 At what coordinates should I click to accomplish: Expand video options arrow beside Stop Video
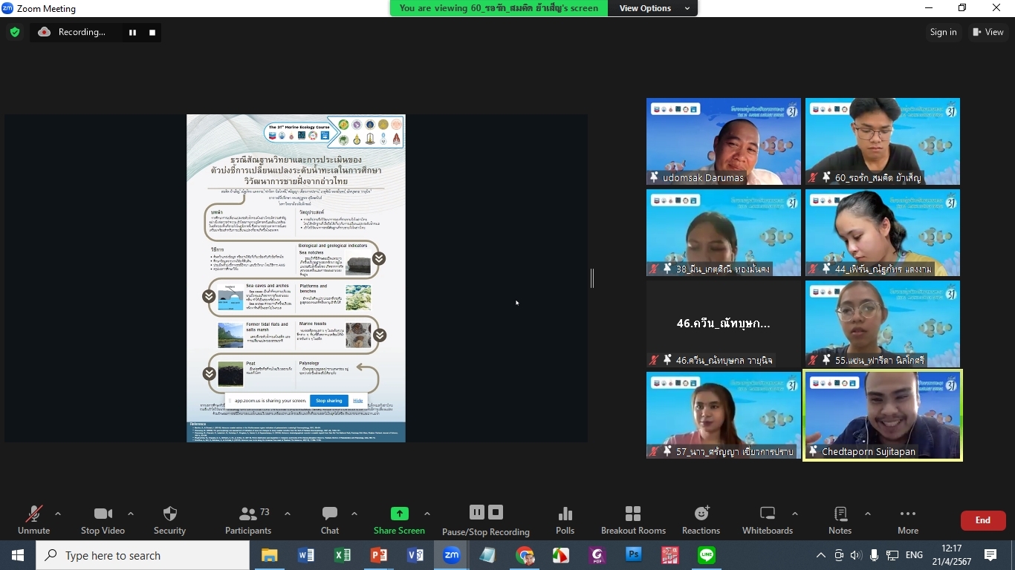[x=131, y=514]
